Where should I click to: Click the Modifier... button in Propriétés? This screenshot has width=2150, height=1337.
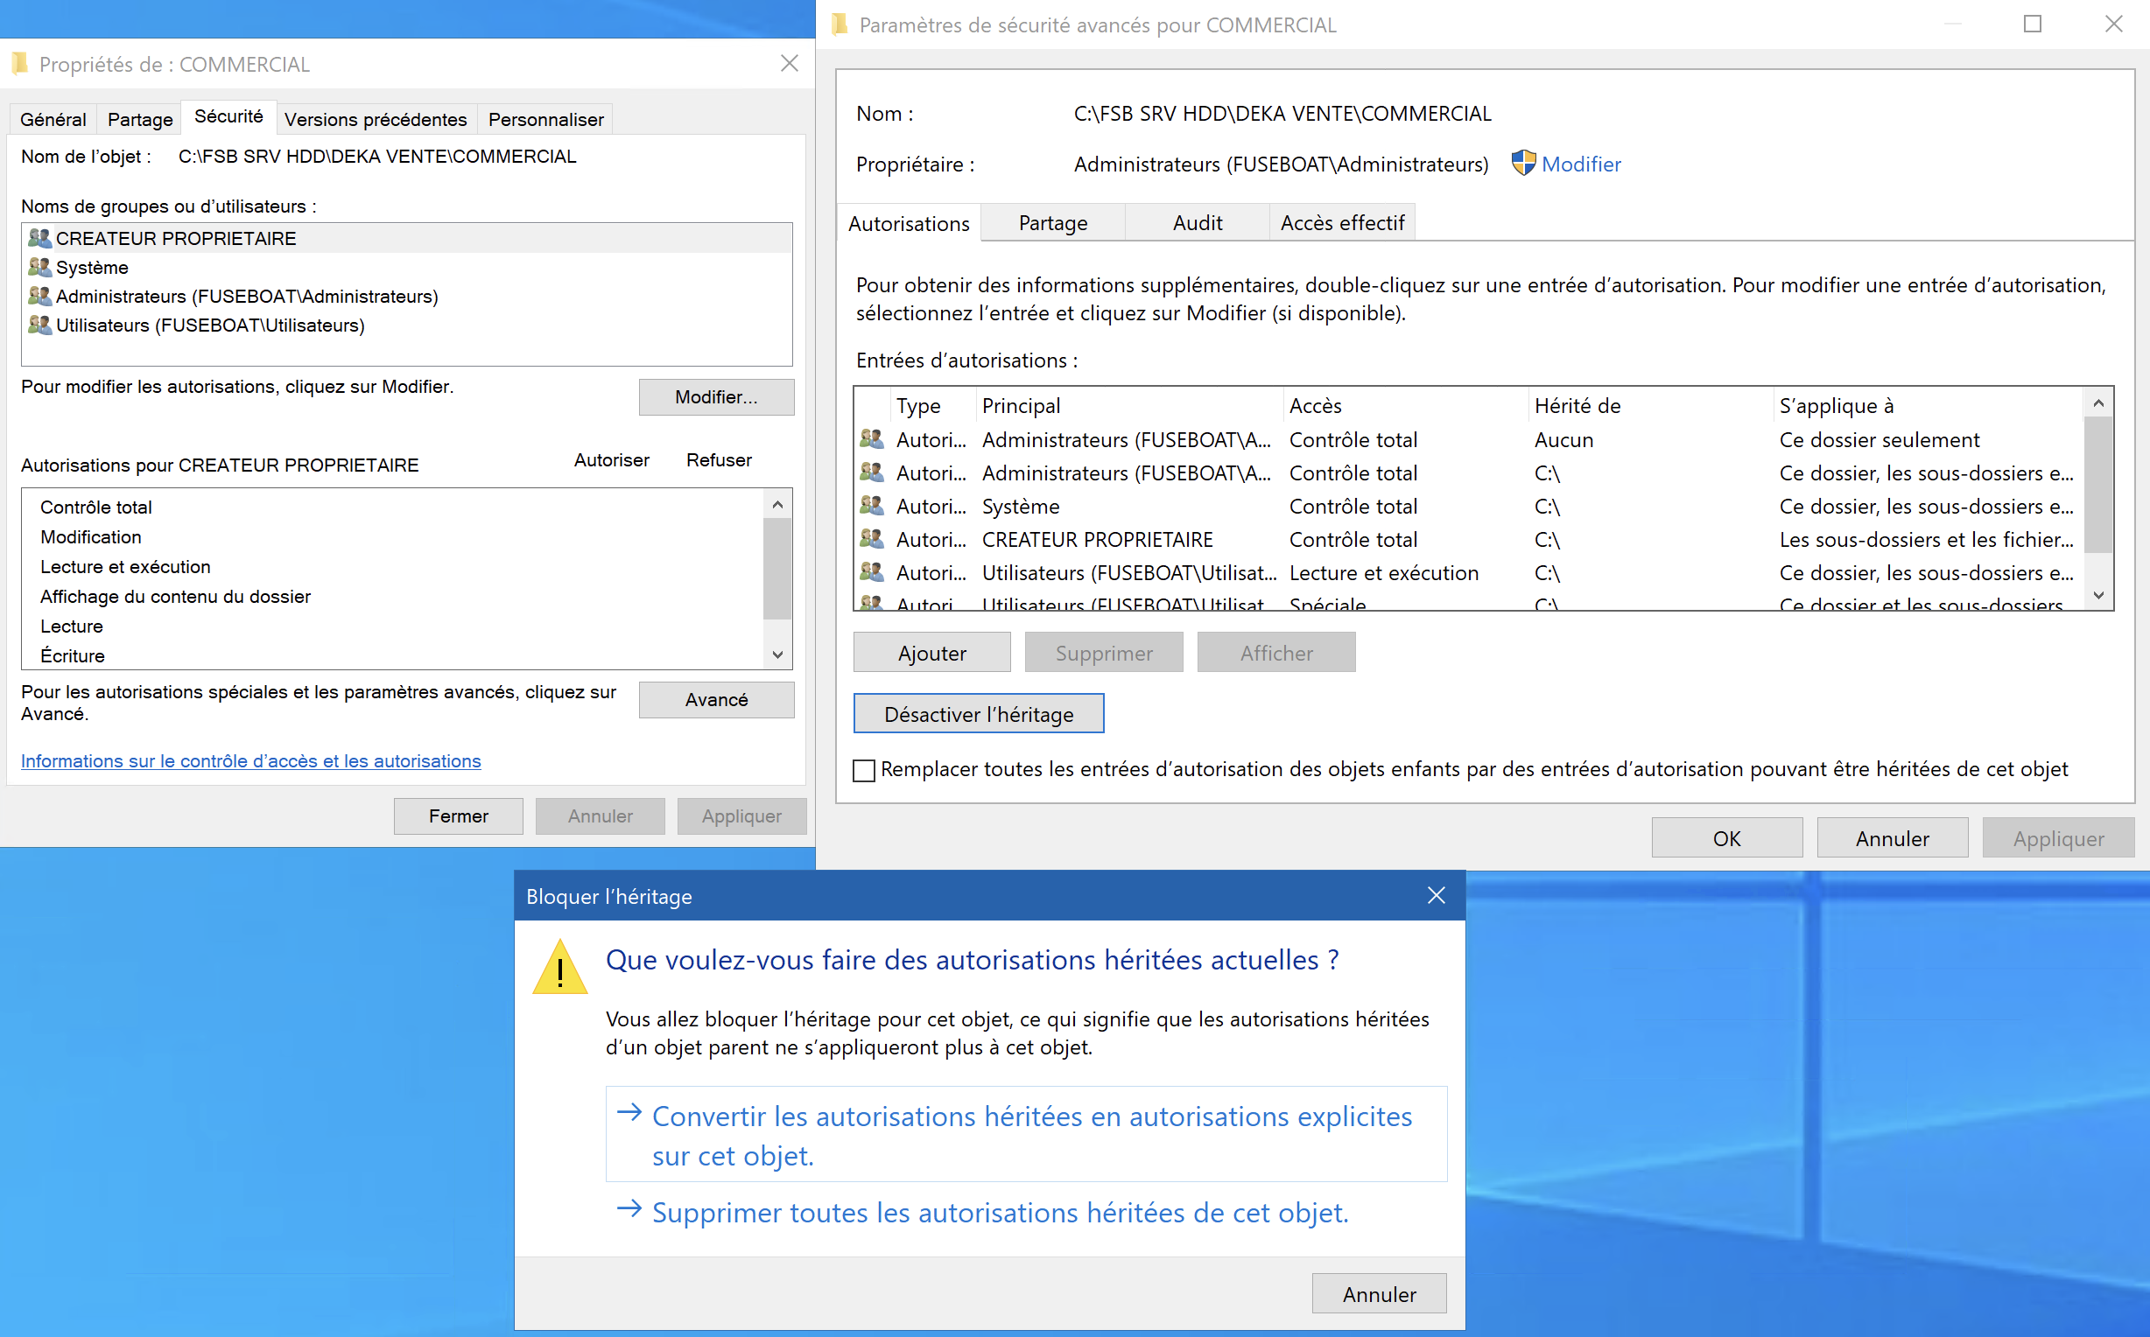[x=716, y=397]
